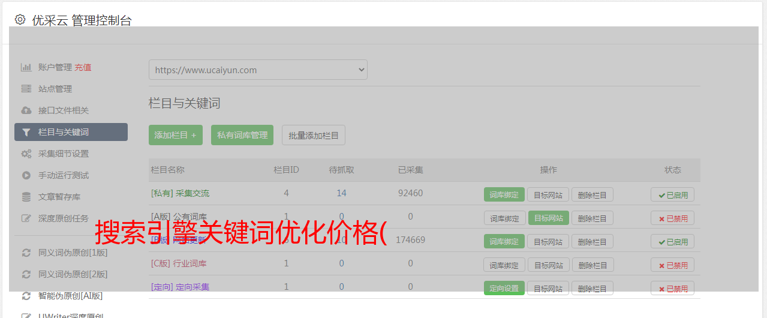Click 目标网站 for the 定向采集 row
The width and height of the screenshot is (767, 318).
pos(549,288)
